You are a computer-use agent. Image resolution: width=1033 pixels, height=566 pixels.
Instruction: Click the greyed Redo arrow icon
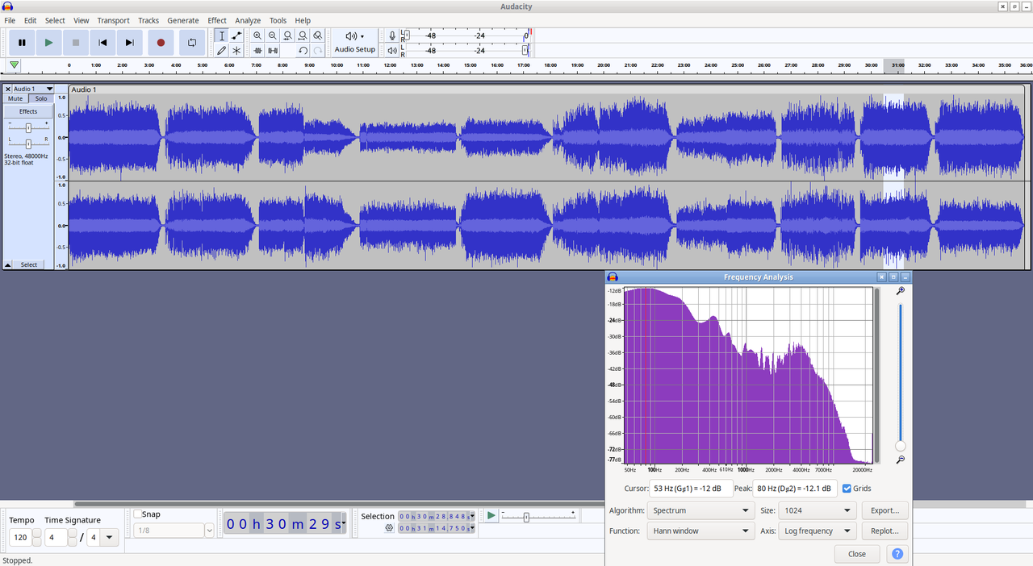tap(318, 50)
